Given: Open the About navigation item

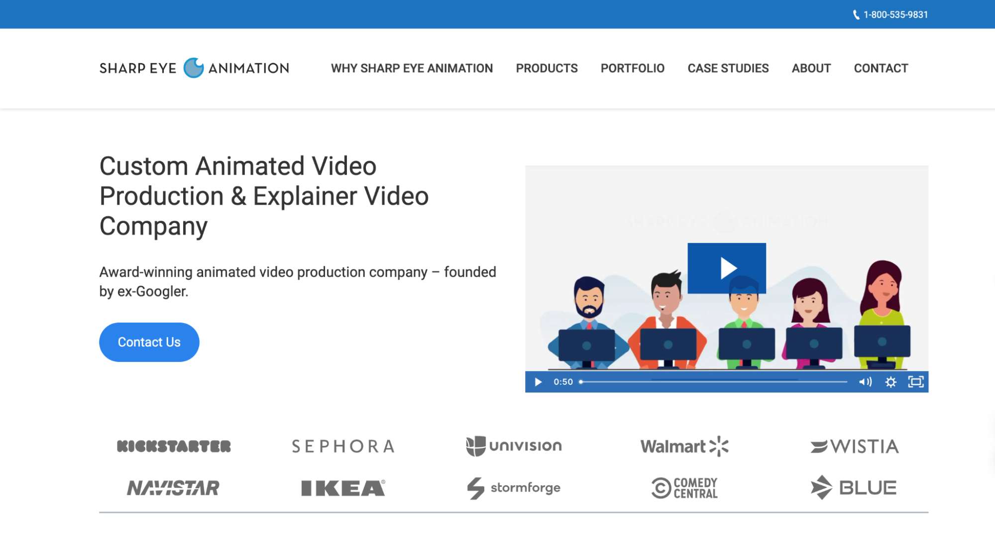Looking at the screenshot, I should point(811,68).
